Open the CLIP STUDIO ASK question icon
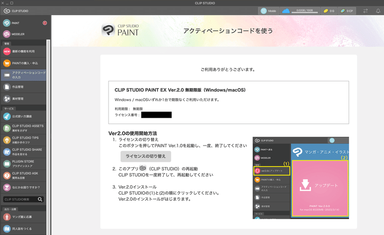The image size is (384, 235). point(7,176)
